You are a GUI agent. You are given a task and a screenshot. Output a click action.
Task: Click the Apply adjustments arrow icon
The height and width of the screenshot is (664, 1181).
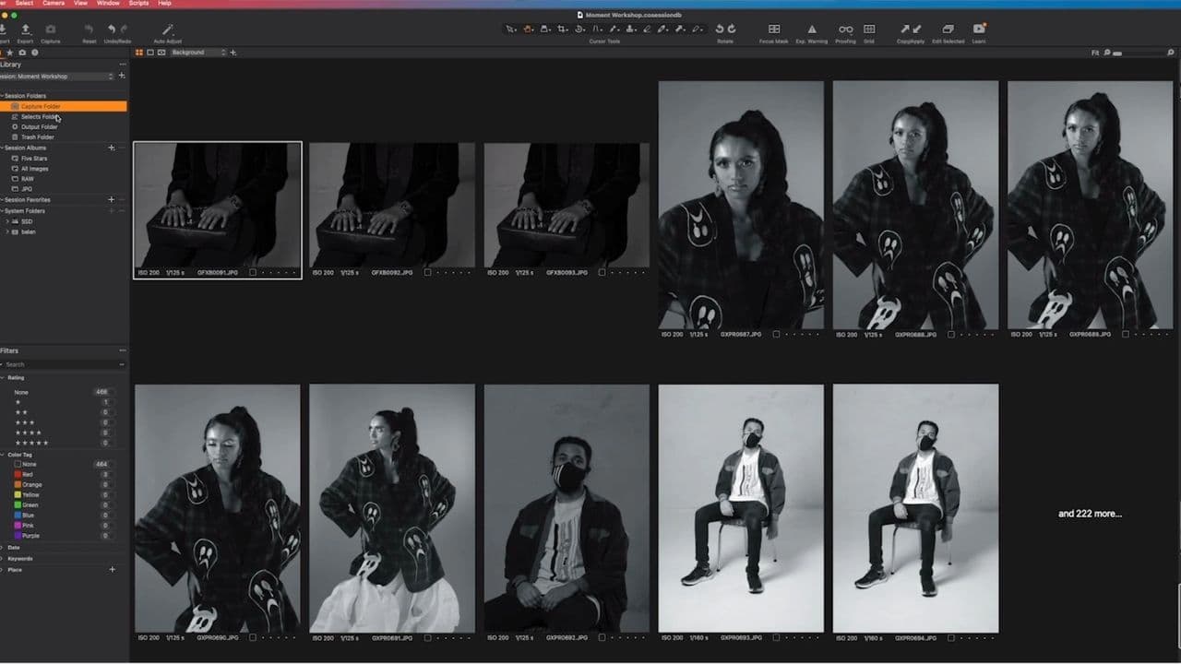[x=915, y=30]
